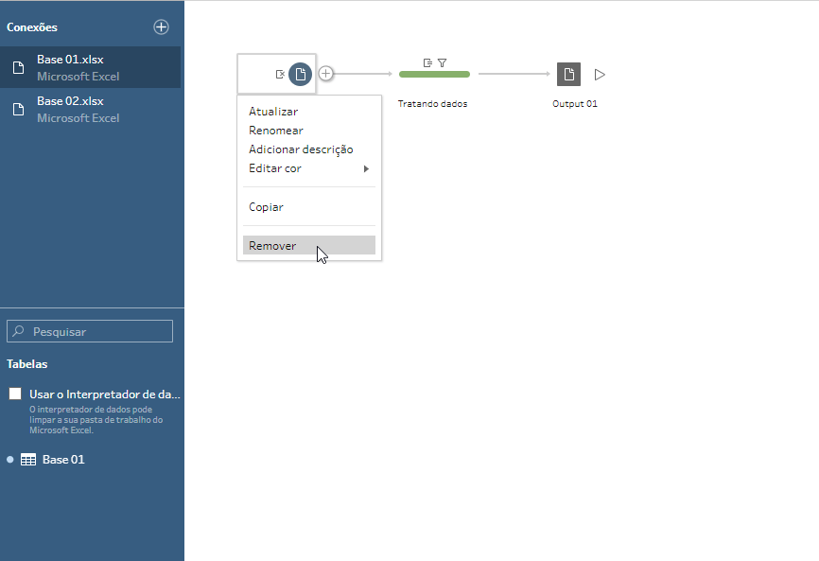Enable Usar o Interpretador de dados checkbox
Screen dimensions: 819x561
tap(15, 394)
